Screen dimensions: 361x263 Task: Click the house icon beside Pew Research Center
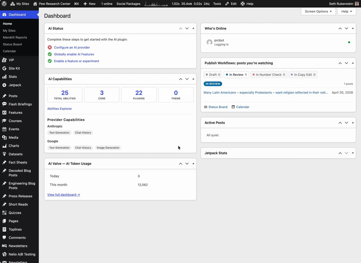[35, 4]
